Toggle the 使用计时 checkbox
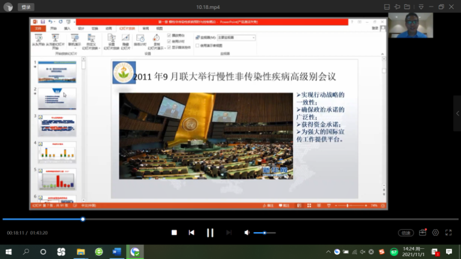 coord(169,41)
